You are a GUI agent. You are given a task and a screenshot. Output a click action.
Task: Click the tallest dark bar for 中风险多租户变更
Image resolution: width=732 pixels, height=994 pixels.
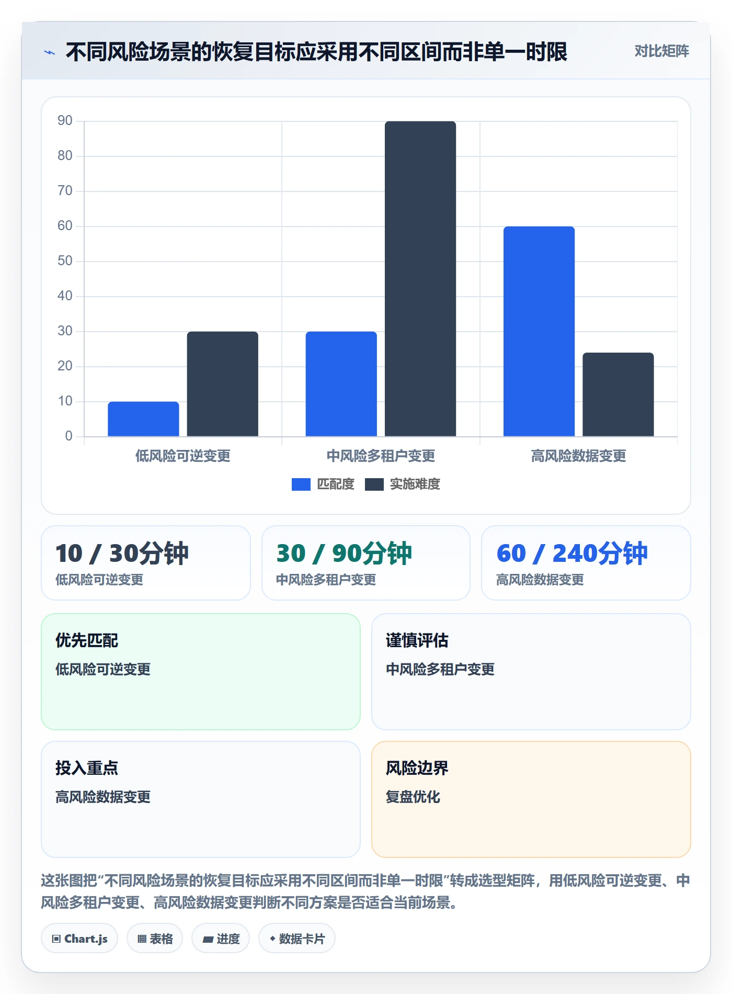click(x=420, y=278)
